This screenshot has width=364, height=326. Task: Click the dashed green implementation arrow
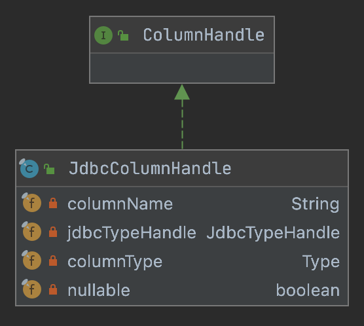[182, 117]
